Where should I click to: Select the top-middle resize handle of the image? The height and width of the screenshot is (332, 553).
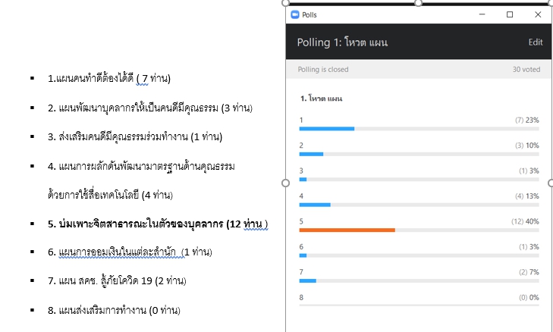click(418, 3)
